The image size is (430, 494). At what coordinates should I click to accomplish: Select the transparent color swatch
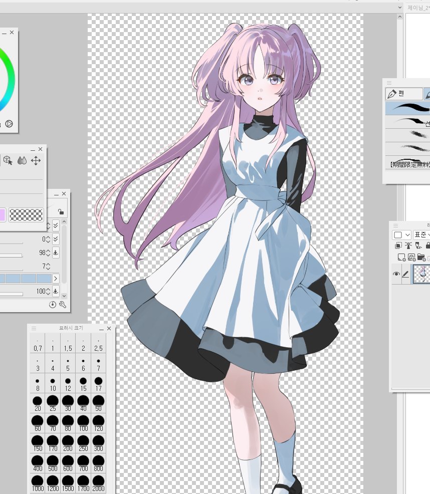tap(26, 215)
